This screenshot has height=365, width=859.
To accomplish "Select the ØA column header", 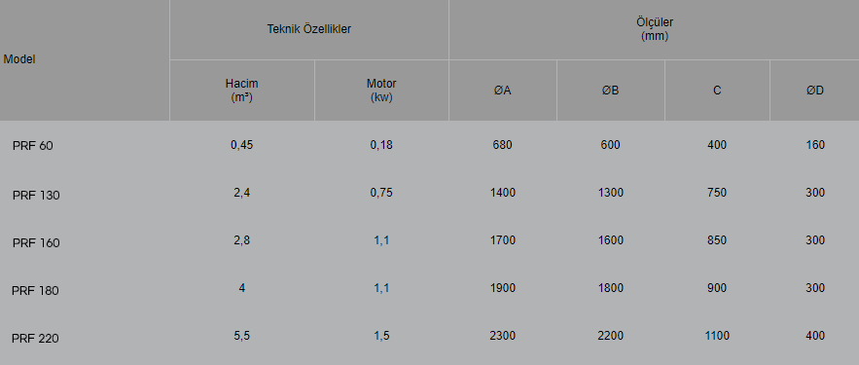I will [502, 91].
